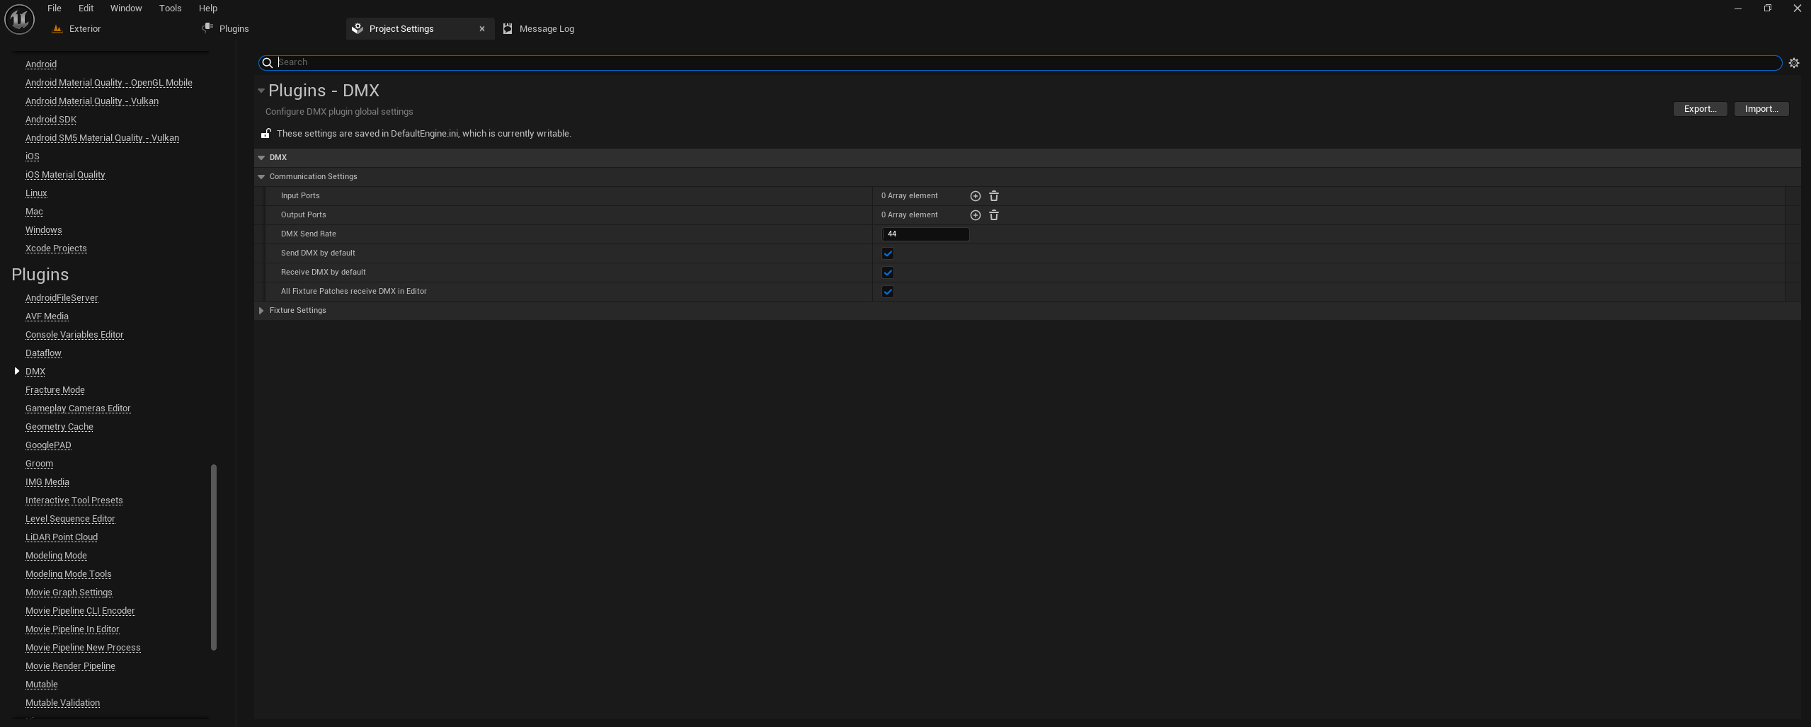Open the File menu
The height and width of the screenshot is (727, 1811).
[55, 8]
